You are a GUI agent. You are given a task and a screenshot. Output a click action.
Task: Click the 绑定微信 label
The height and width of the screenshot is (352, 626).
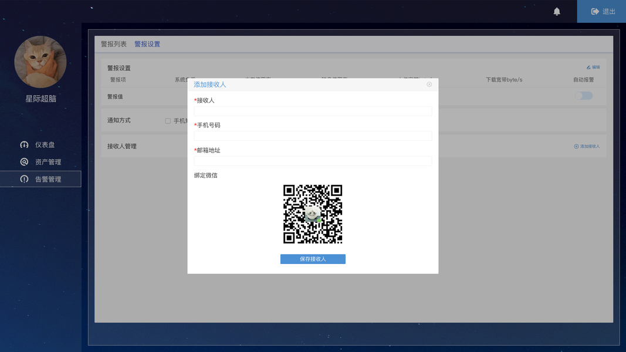pyautogui.click(x=205, y=175)
